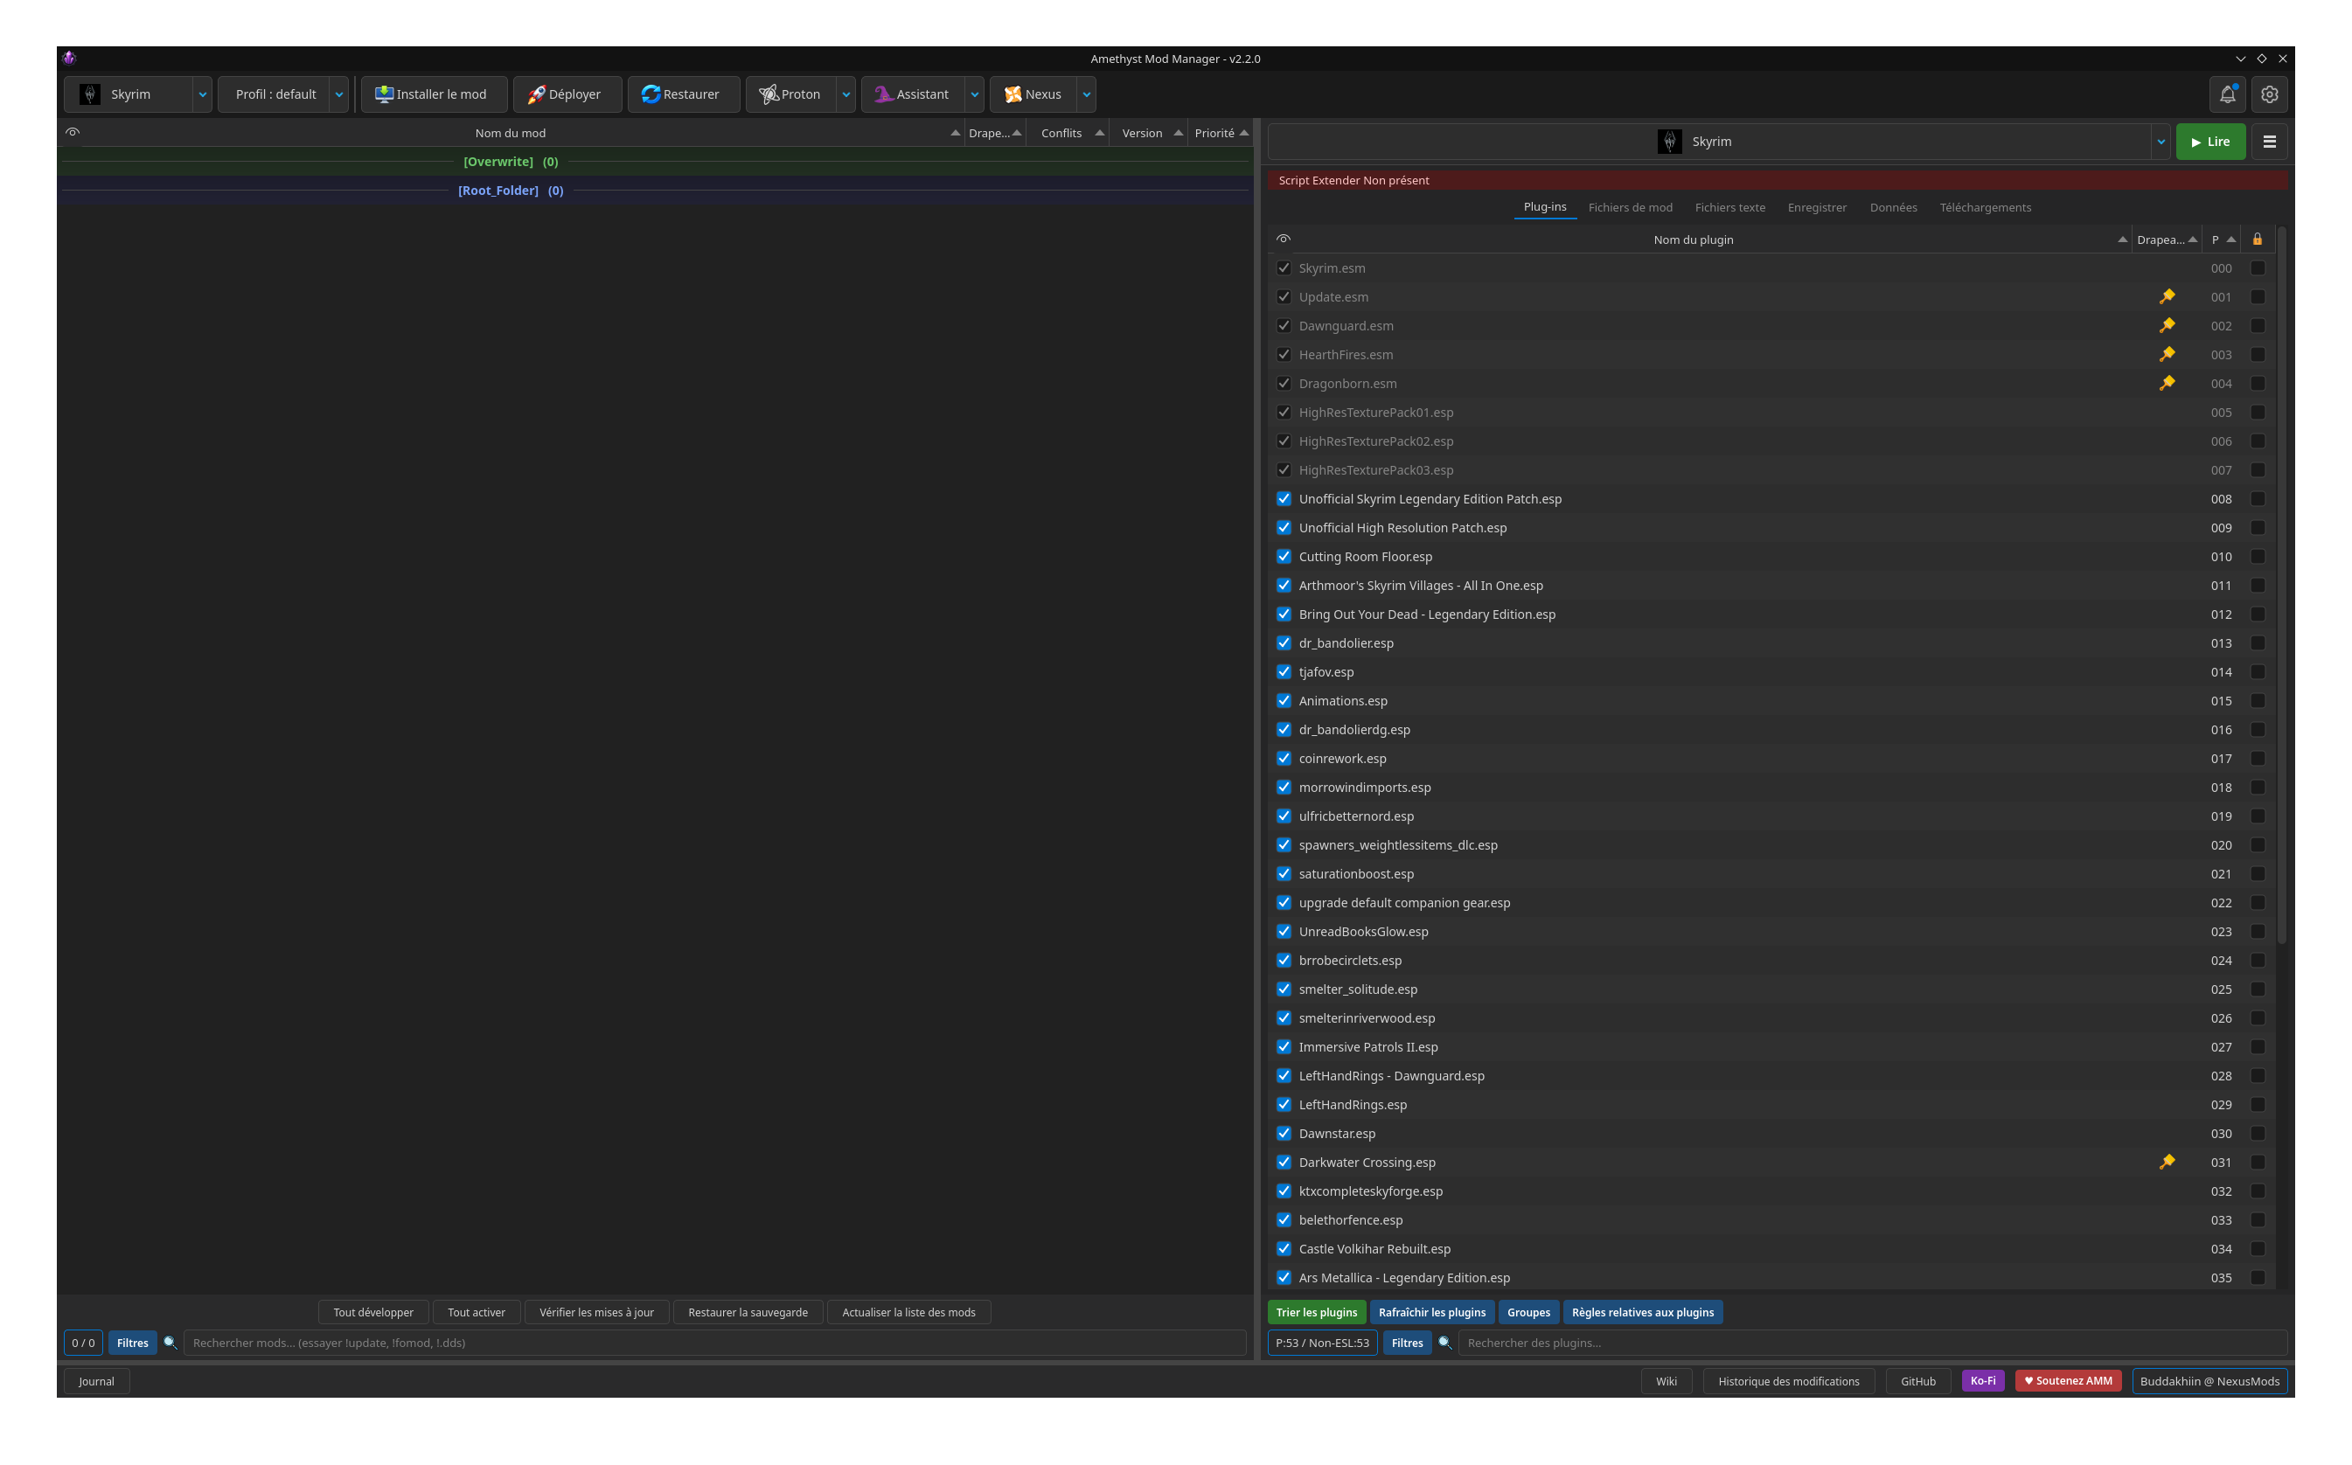2352x1465 pixels.
Task: Switch to the Plug-ins tab
Action: (1545, 207)
